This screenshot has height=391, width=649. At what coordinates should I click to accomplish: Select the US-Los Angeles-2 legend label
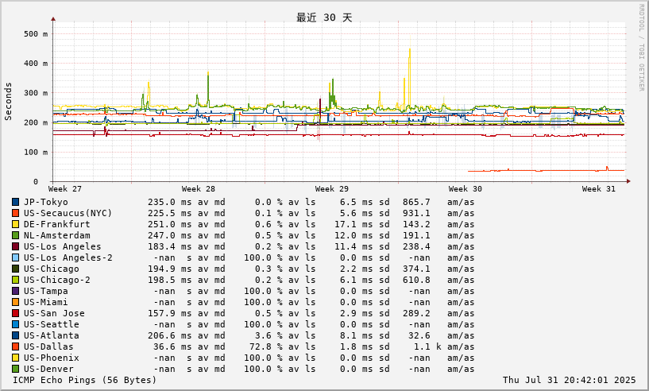tap(68, 257)
